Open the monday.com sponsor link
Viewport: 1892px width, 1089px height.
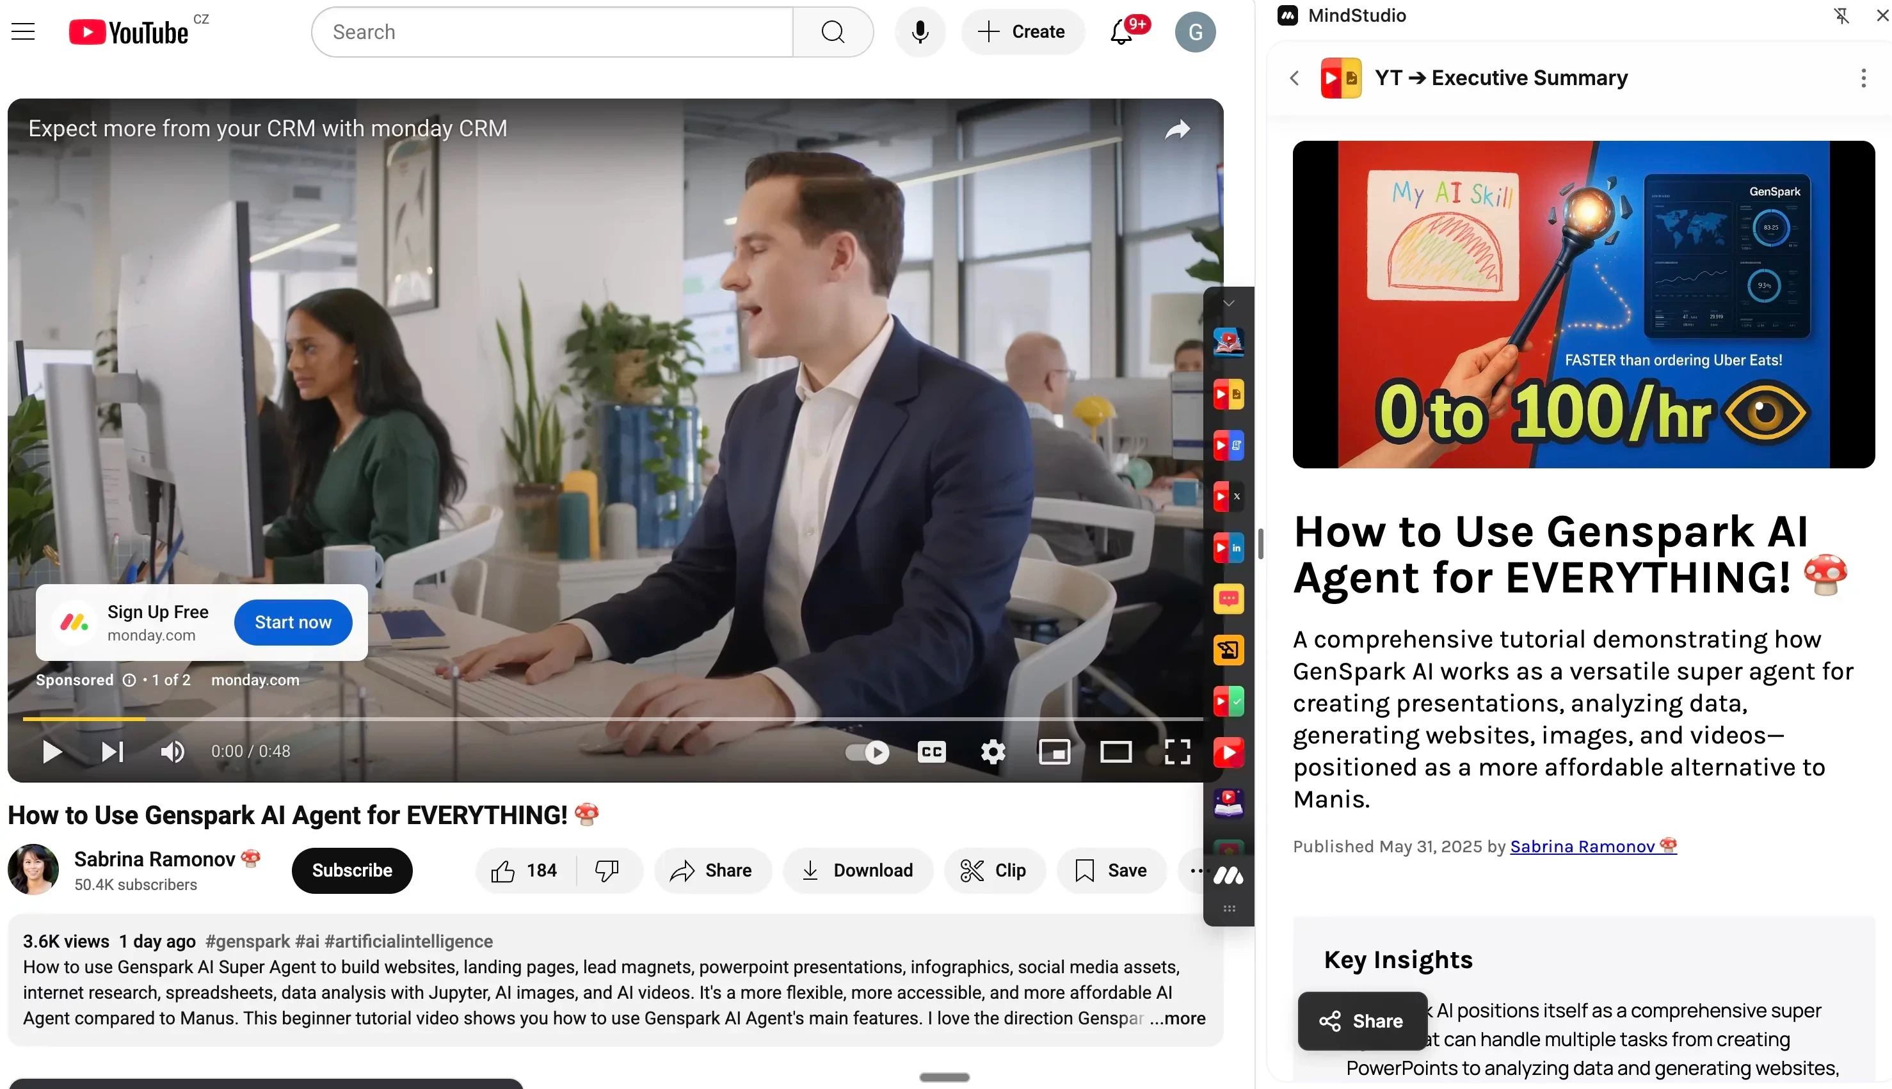255,680
